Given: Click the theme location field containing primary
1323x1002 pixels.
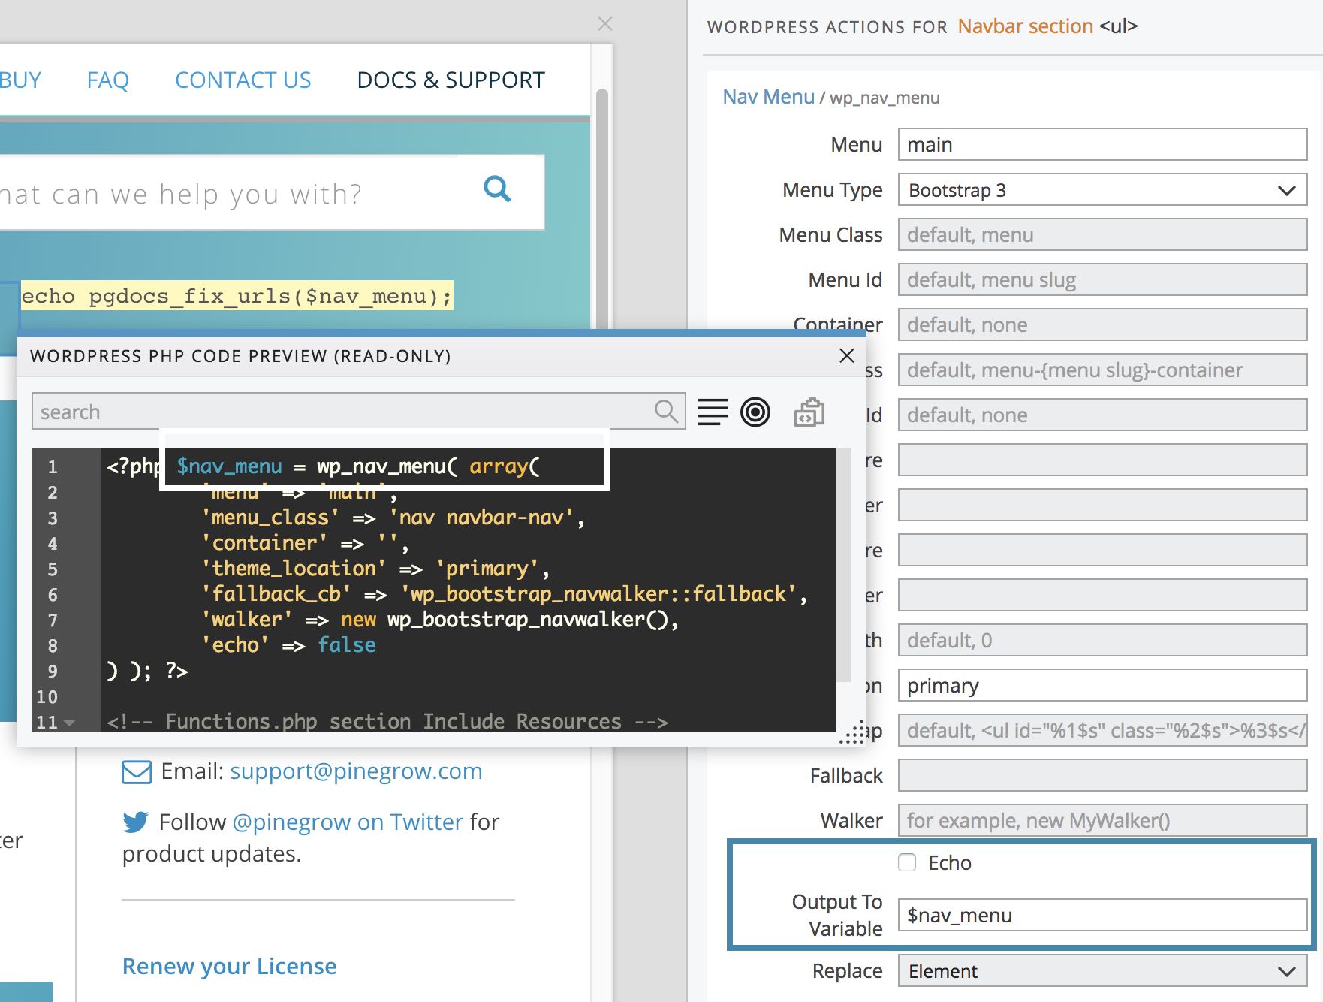Looking at the screenshot, I should [1102, 685].
